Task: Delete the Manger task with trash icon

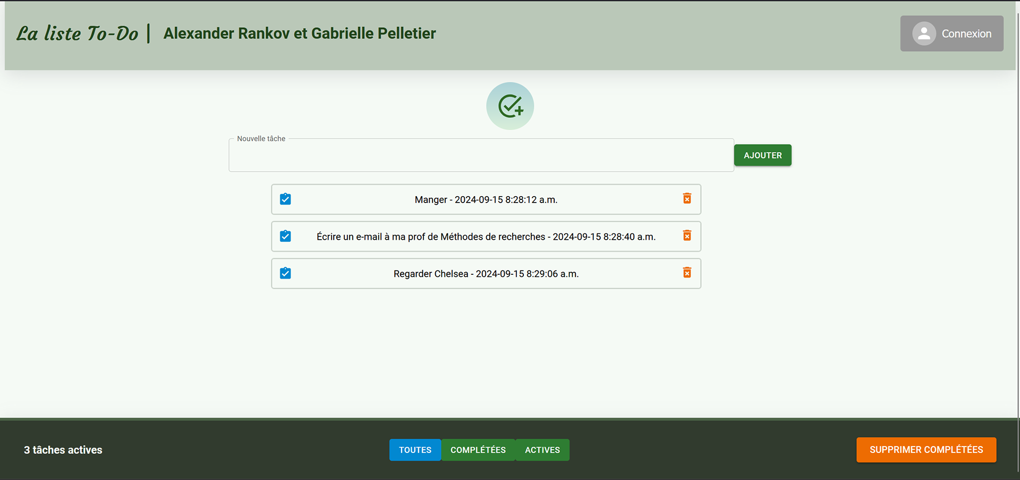Action: pos(687,198)
